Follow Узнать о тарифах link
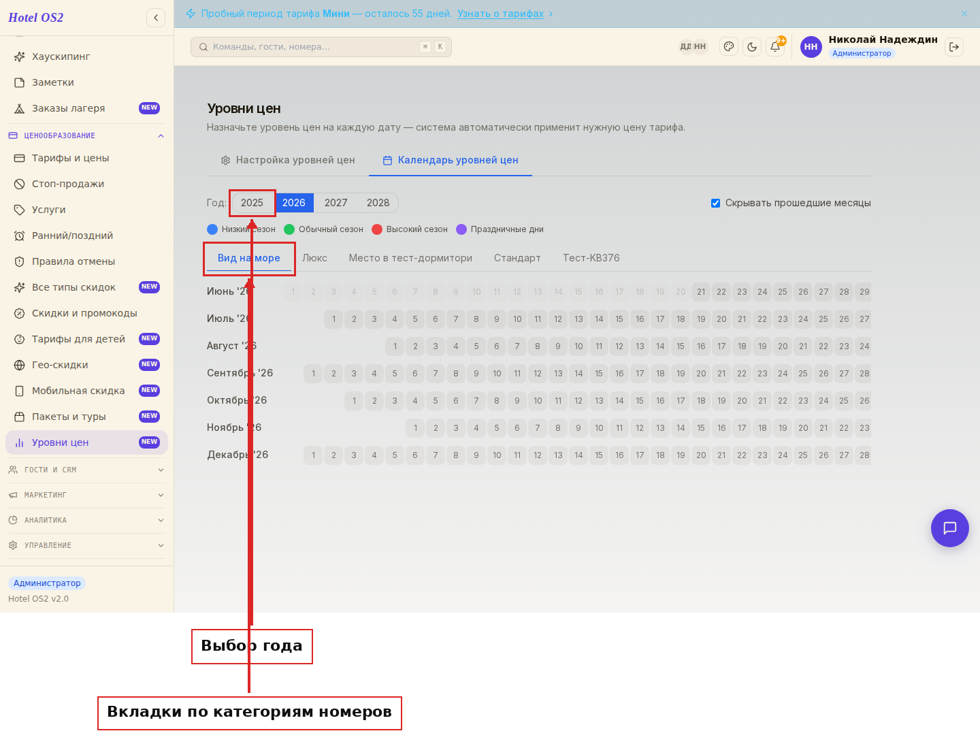The image size is (980, 746). pos(501,14)
